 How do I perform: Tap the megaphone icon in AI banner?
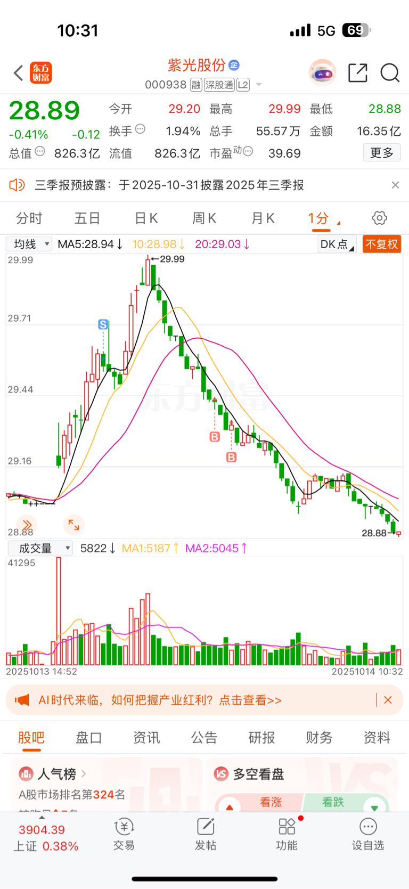click(22, 700)
